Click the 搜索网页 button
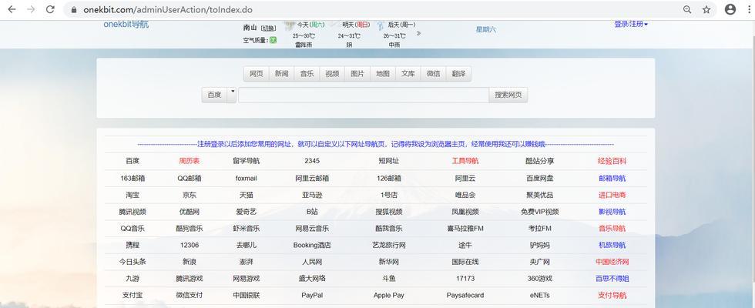 coord(508,95)
